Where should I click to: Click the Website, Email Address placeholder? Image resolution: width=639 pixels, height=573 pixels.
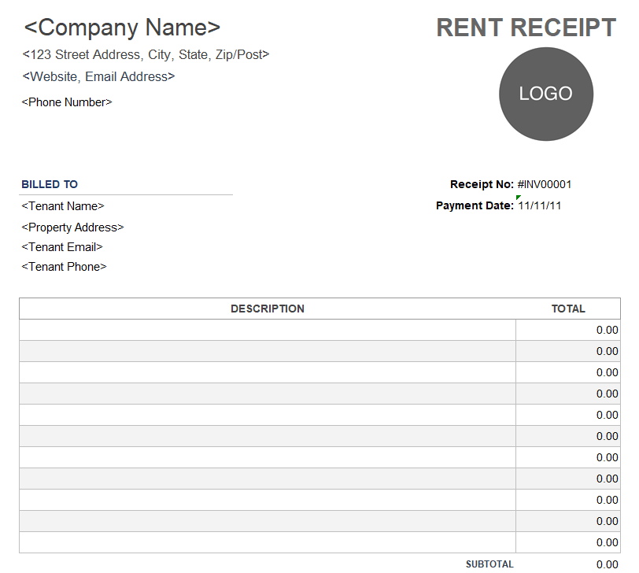point(98,77)
